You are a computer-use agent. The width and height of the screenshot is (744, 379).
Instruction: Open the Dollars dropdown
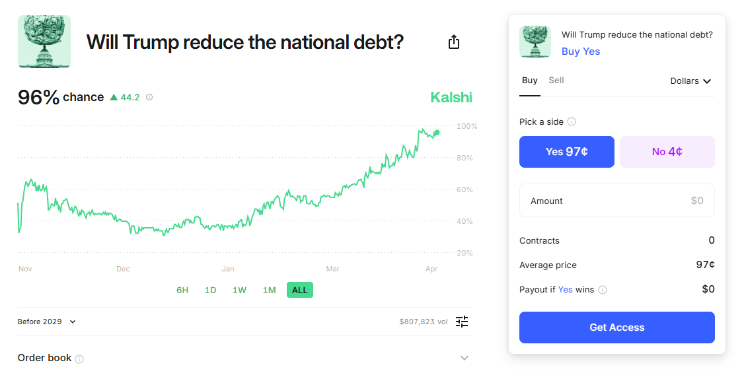690,81
